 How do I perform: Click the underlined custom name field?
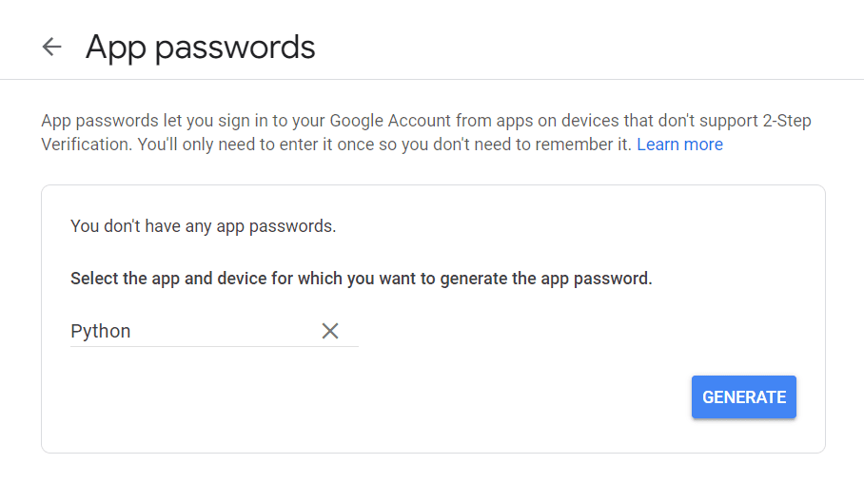point(190,331)
